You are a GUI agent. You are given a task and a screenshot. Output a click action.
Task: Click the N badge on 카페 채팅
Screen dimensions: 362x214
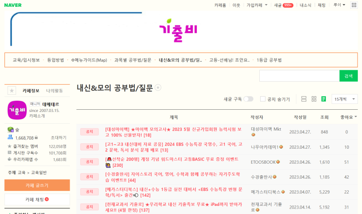[x=47, y=199]
